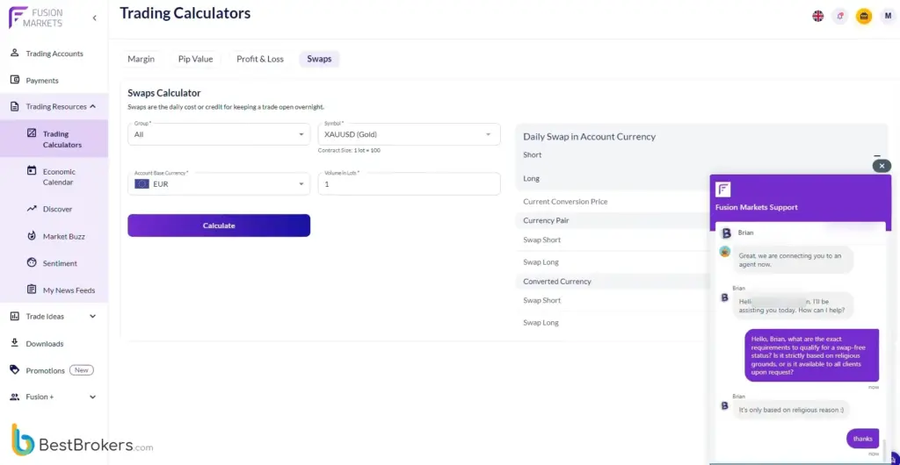
Task: Open the language selector with the UK flag
Action: tap(818, 16)
